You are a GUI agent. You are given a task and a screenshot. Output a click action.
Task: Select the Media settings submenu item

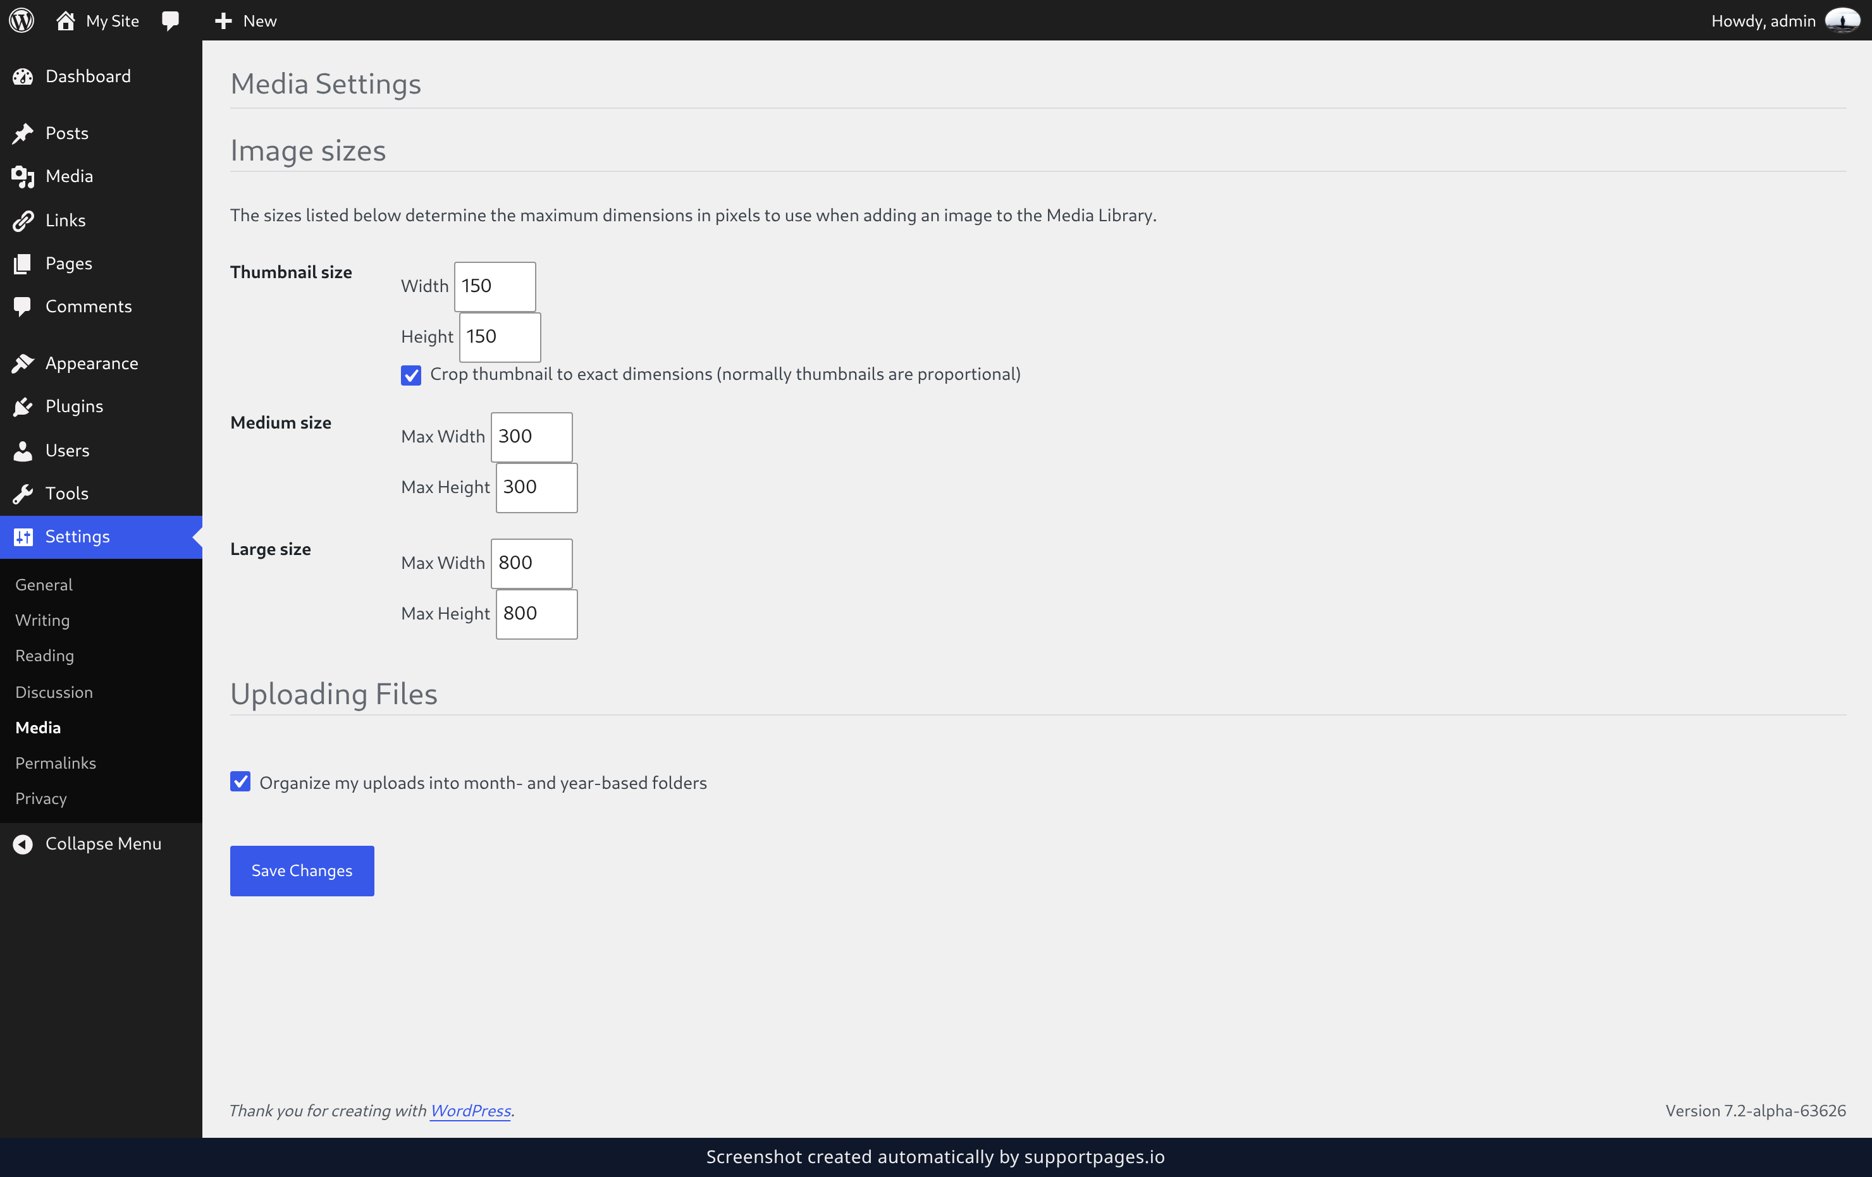coord(38,727)
